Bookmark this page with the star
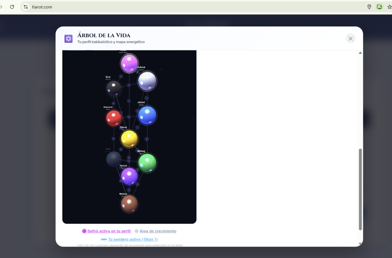 tap(389, 7)
